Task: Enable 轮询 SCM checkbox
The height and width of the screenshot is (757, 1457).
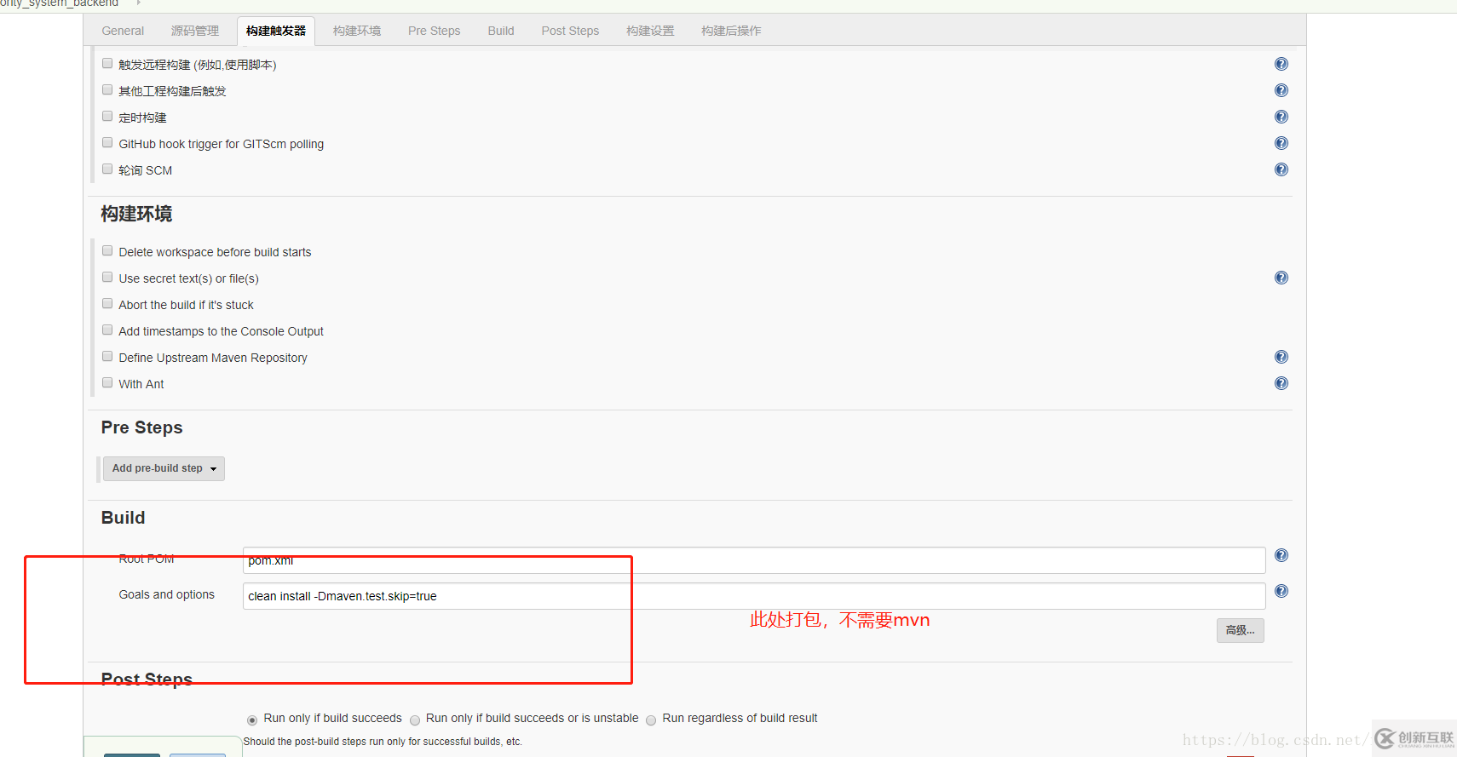Action: tap(107, 169)
